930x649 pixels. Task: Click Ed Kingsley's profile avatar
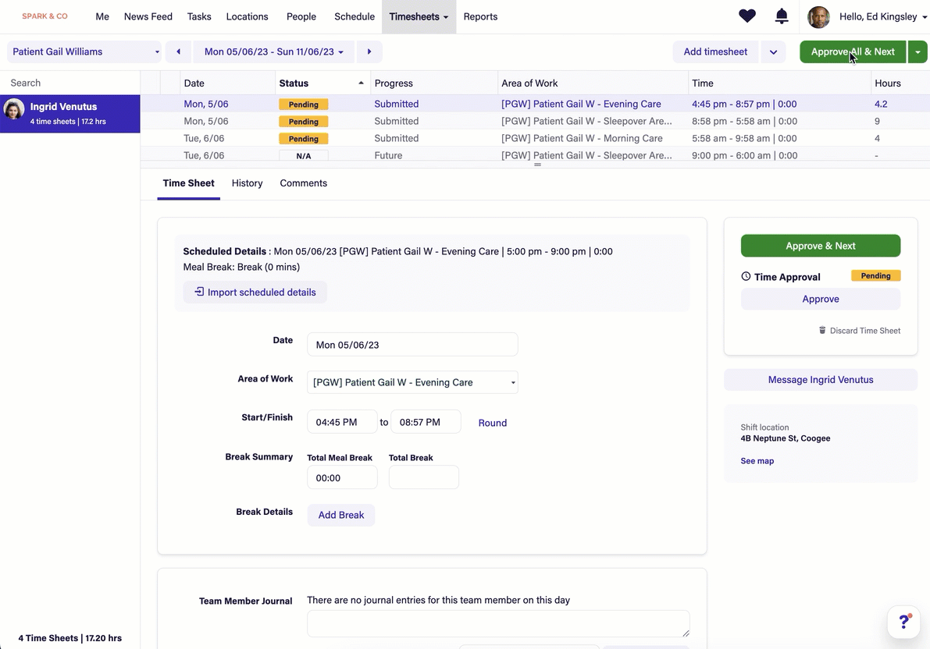(x=818, y=17)
